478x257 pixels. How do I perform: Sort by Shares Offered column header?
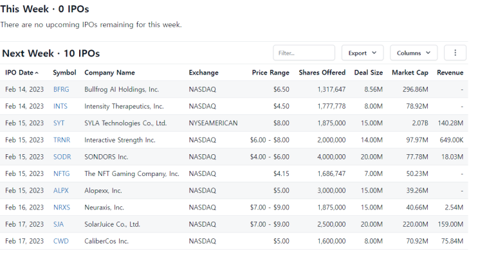[322, 73]
